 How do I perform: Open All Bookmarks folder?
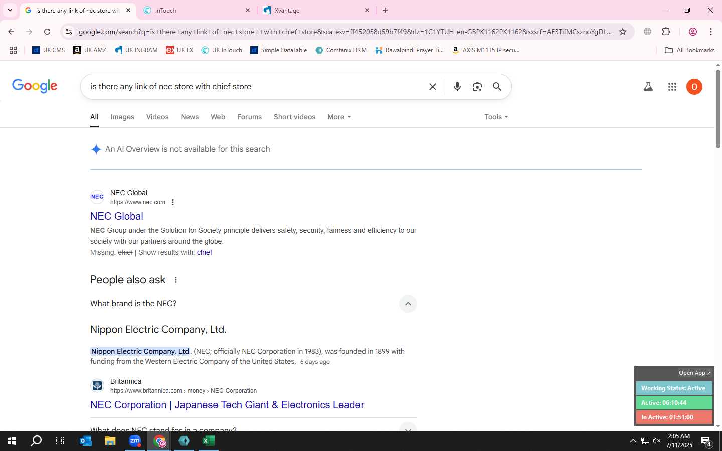click(689, 50)
